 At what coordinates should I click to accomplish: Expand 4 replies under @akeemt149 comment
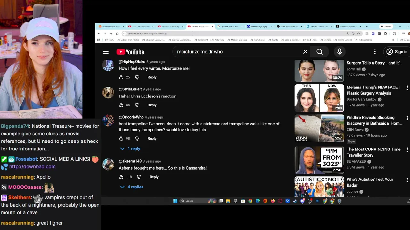(x=132, y=187)
